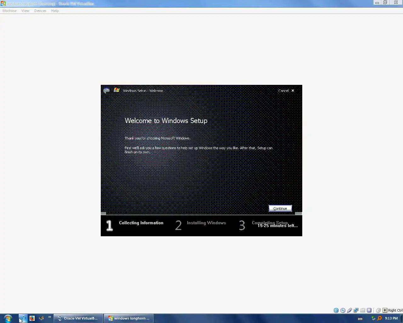This screenshot has height=323, width=403.
Task: Click highlighted quick launch icon beside Start orb
Action: [x=23, y=318]
